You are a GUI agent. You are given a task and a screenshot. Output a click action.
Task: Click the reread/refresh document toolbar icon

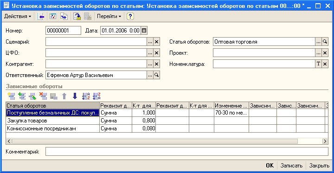53,16
